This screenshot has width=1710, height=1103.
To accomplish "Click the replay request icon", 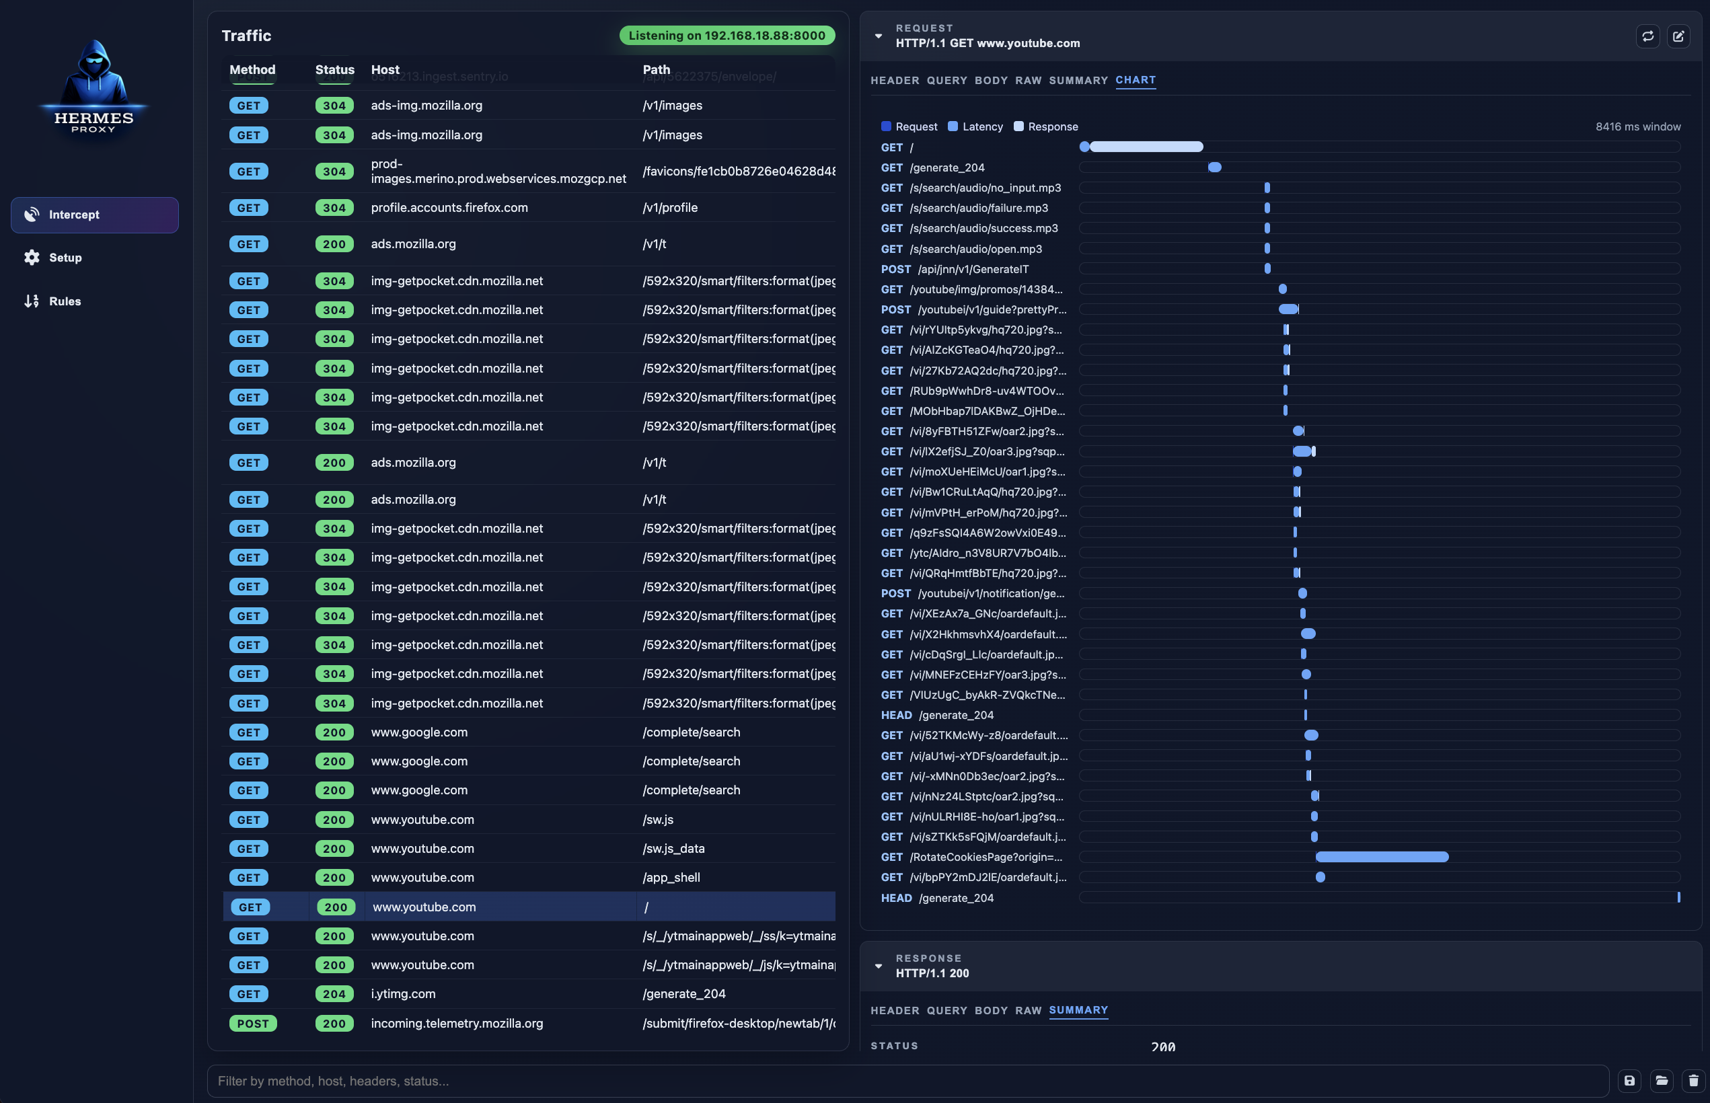I will [1647, 36].
